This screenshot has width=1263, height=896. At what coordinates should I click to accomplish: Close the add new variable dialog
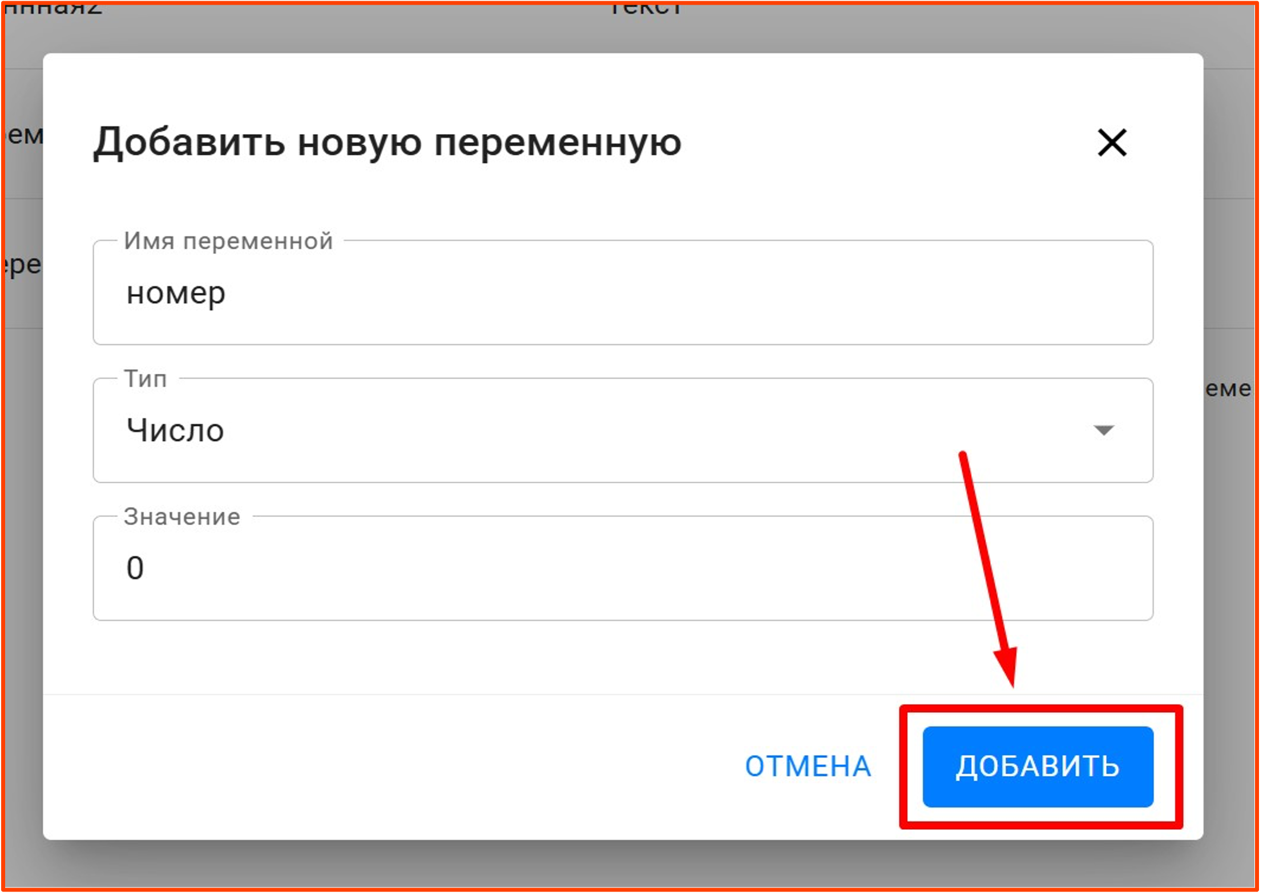point(1112,142)
